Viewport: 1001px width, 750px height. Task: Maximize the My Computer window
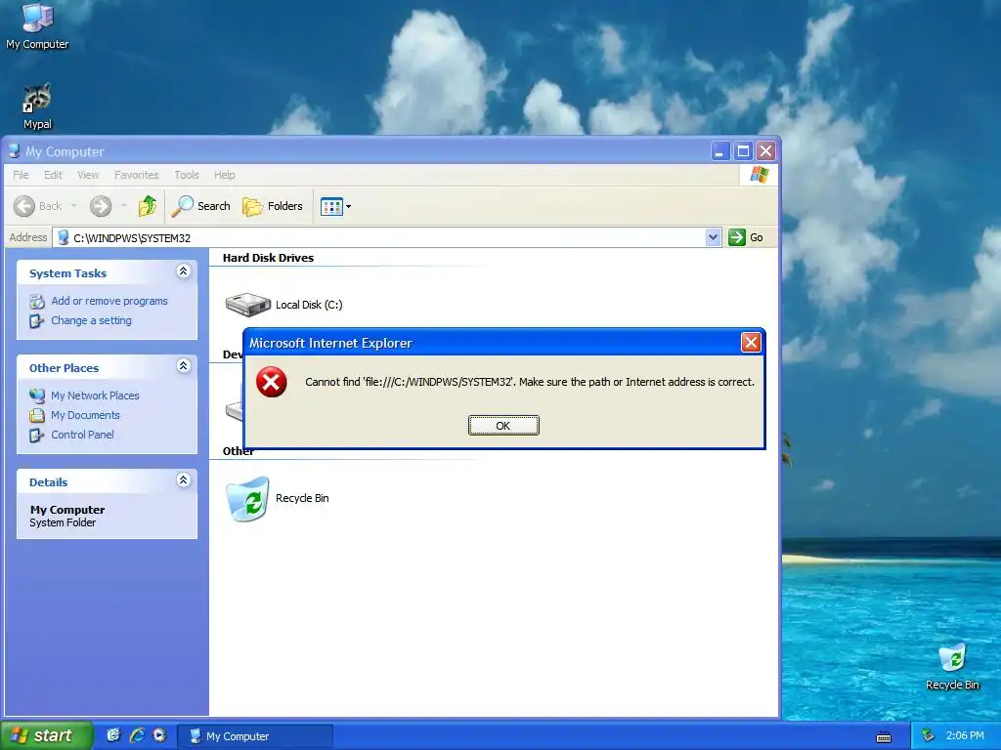(x=743, y=151)
